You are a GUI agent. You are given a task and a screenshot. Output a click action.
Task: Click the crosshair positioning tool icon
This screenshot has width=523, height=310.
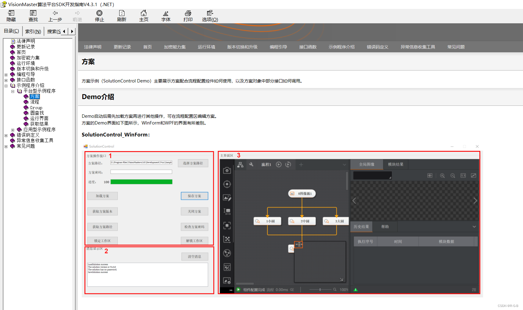[x=227, y=184]
